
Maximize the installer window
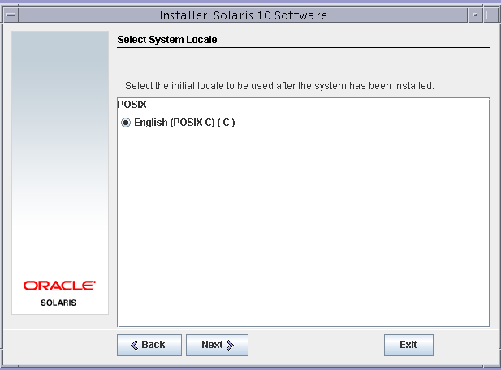(x=490, y=15)
